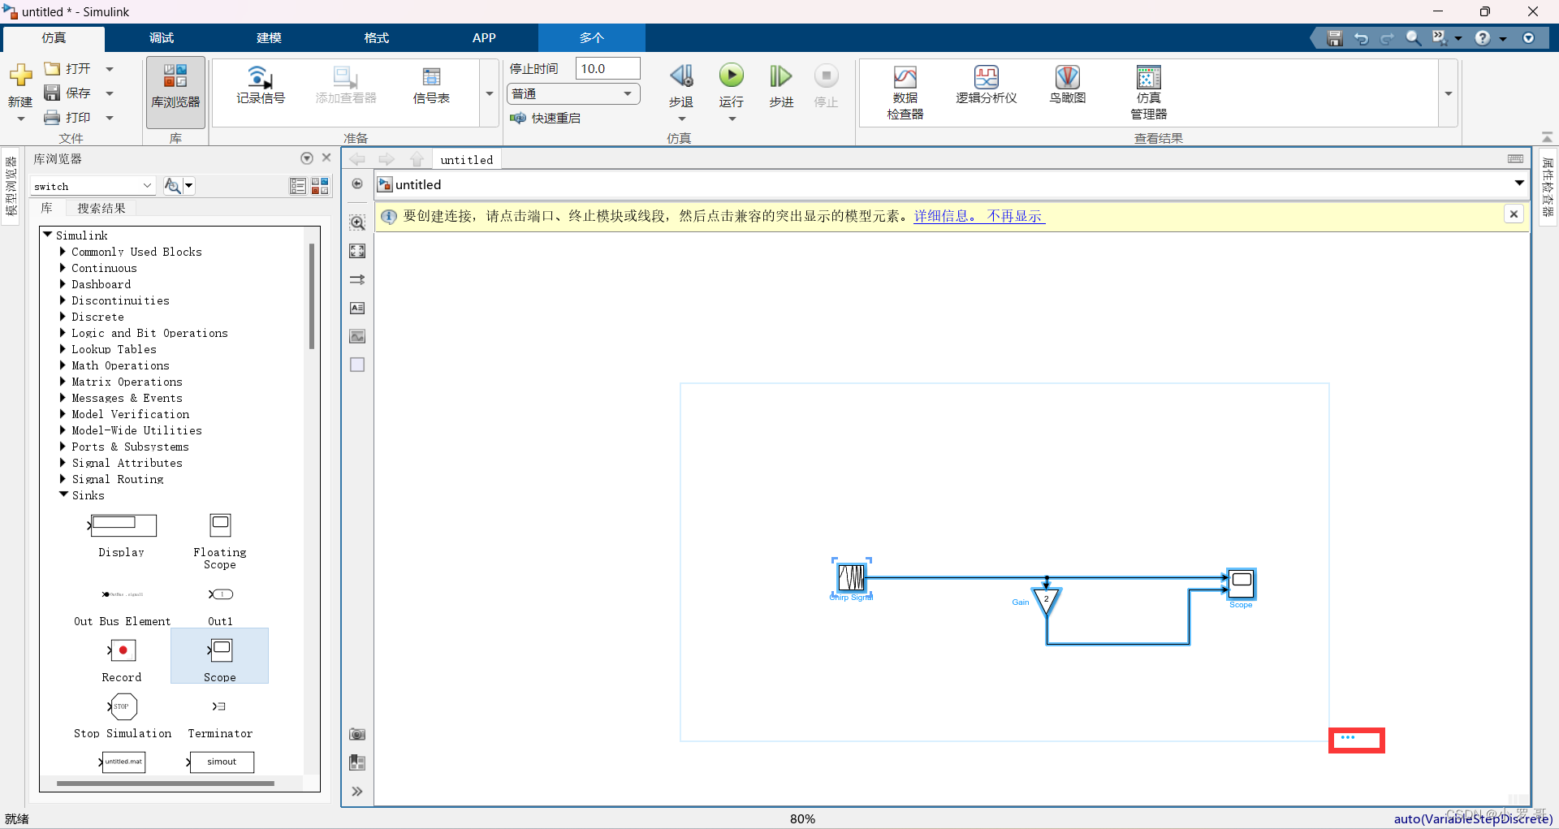
Task: Toggle the hide/show explorer bar icon
Action: (x=357, y=184)
